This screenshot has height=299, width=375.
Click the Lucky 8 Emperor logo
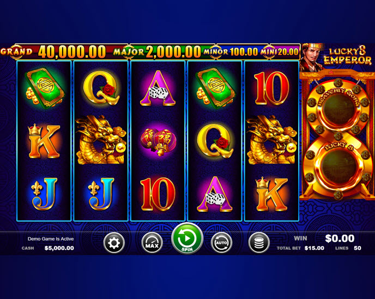tap(348, 56)
